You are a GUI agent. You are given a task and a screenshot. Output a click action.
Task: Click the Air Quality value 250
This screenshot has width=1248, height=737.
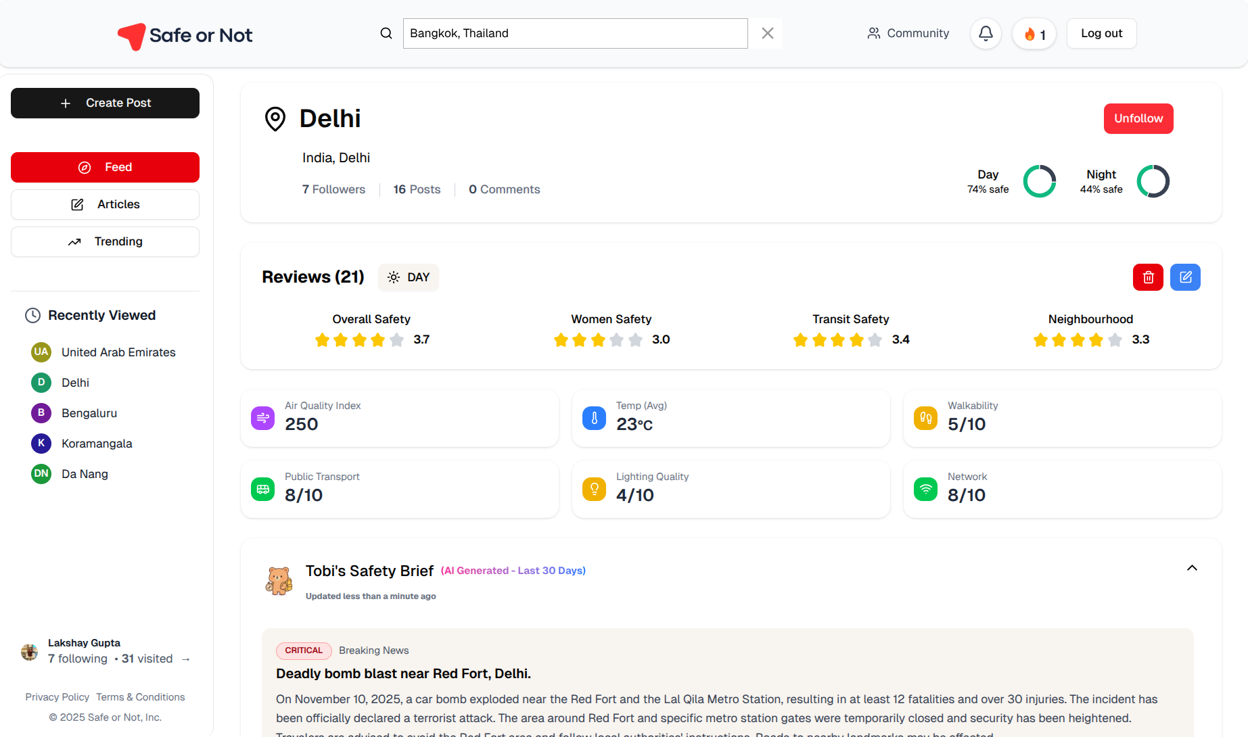point(302,425)
